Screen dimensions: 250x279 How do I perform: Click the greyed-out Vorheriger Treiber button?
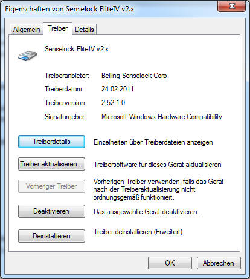tap(51, 186)
